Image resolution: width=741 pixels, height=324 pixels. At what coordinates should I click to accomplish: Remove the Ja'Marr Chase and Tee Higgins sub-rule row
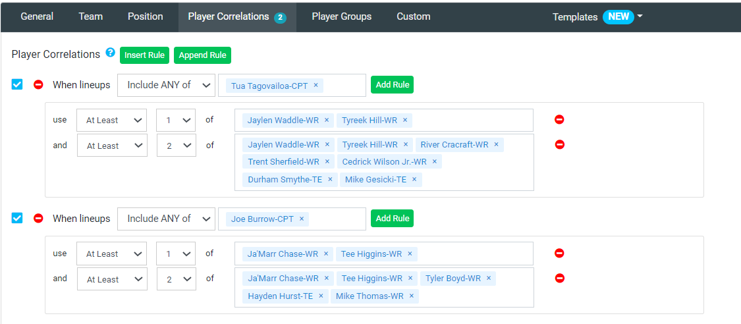click(559, 254)
